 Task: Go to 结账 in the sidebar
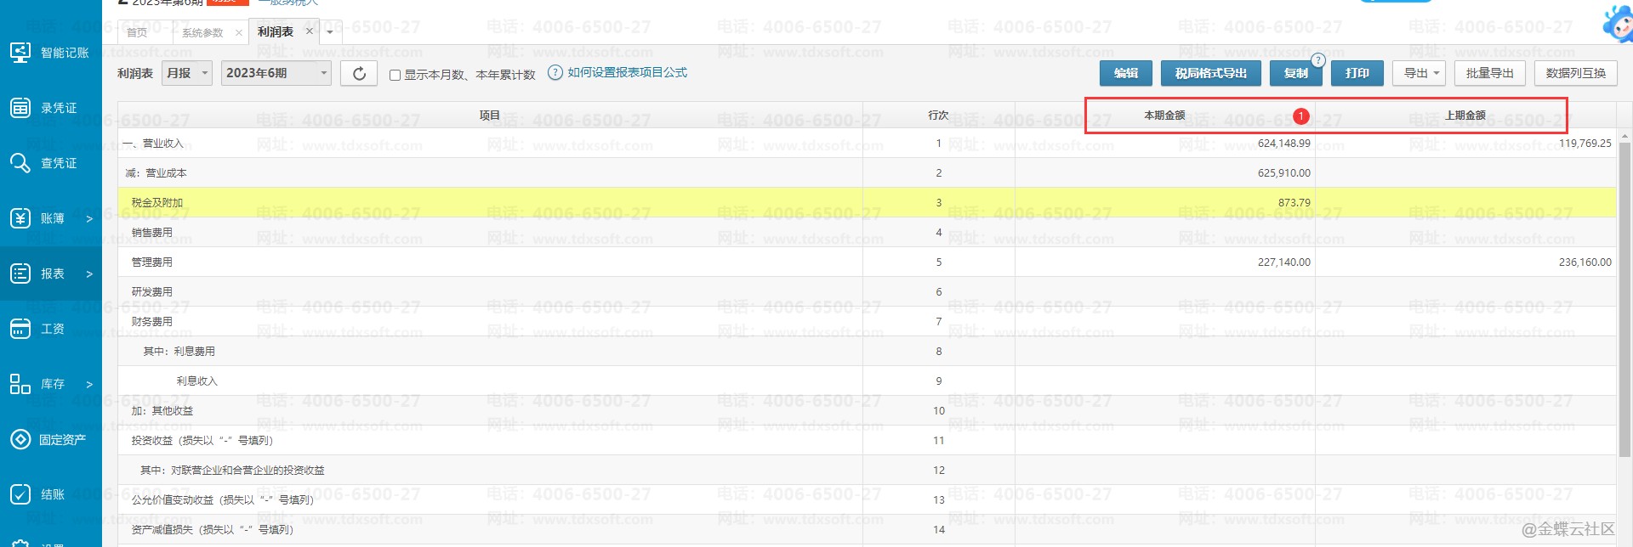(51, 494)
